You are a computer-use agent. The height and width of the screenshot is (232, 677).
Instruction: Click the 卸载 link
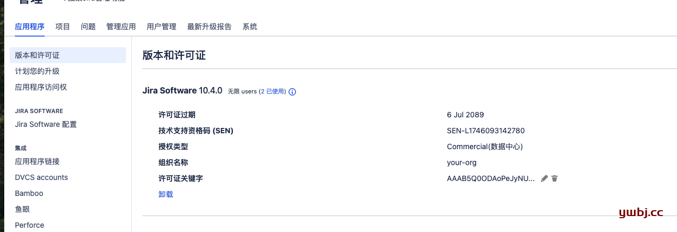click(x=166, y=194)
